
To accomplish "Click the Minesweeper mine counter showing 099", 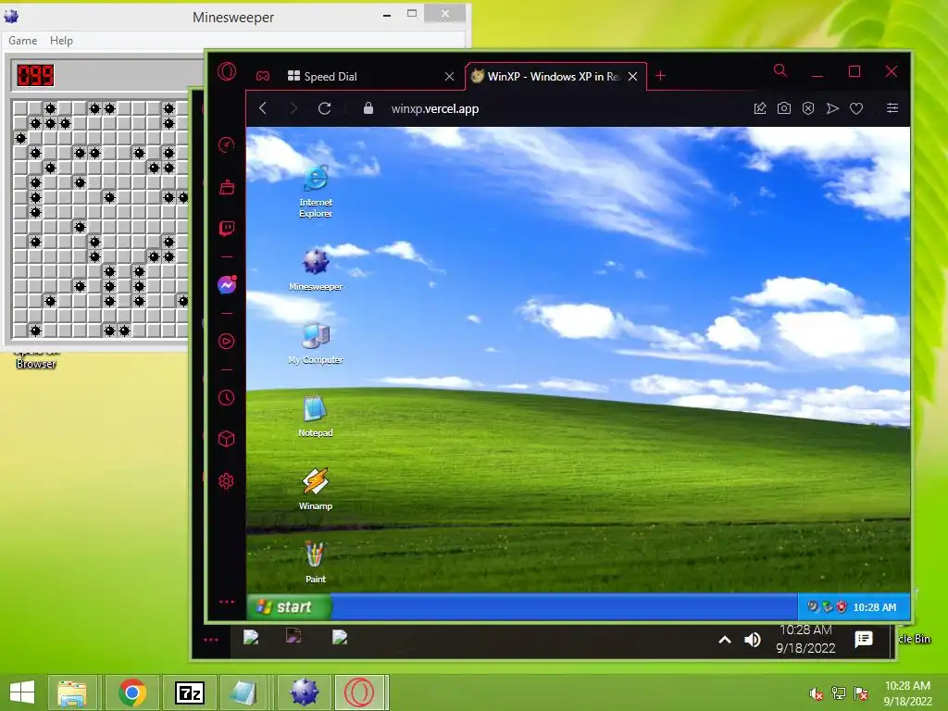I will pos(36,76).
